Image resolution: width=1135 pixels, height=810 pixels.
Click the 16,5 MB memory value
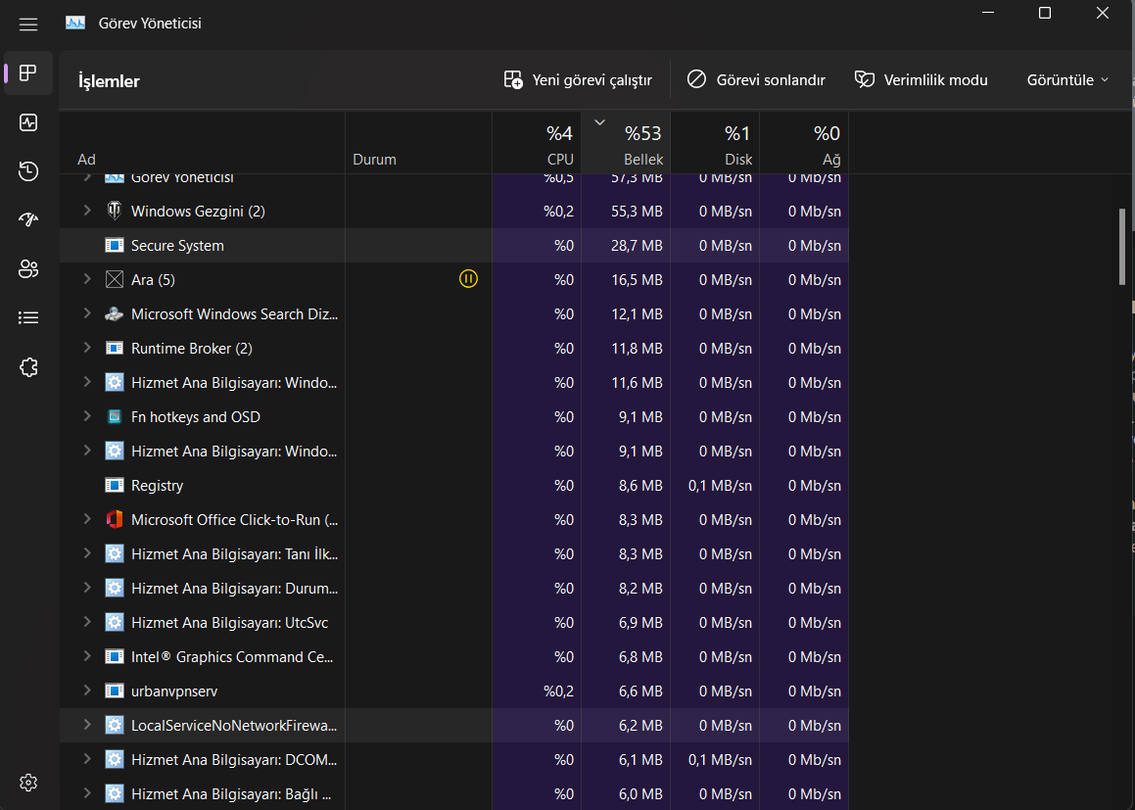point(637,280)
